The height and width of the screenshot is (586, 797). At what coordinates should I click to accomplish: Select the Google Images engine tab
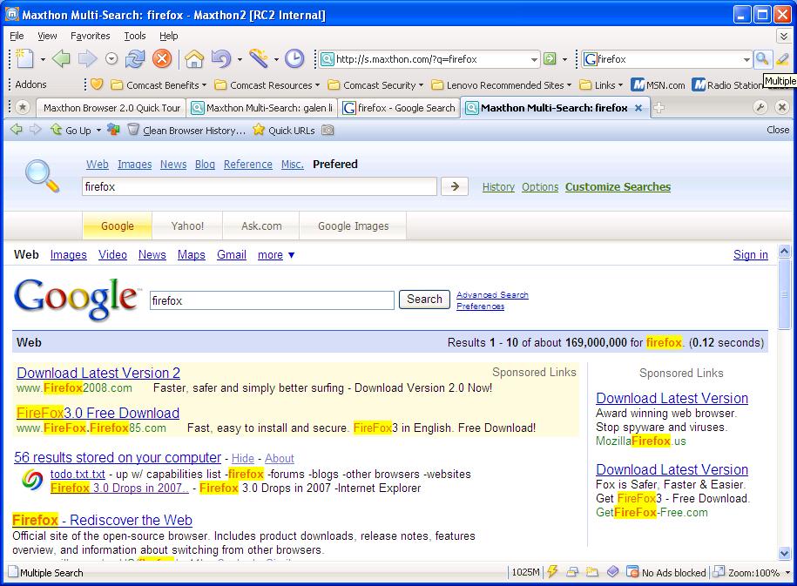(354, 226)
